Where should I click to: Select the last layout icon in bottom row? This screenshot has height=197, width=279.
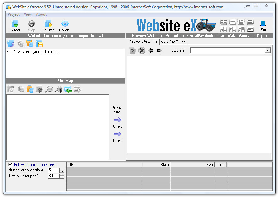pyautogui.click(x=250, y=29)
